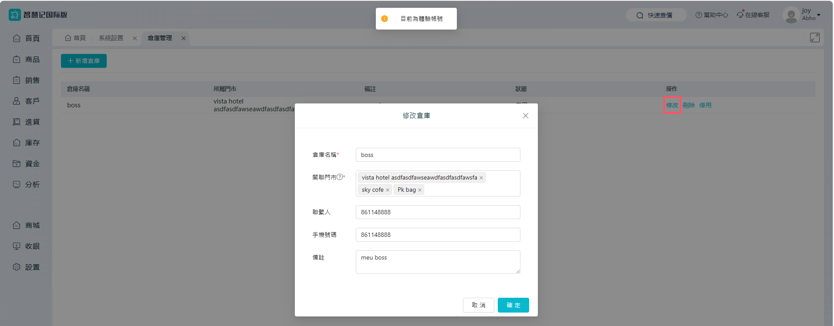
Task: Click the help icon beside 關聯門市
Action: coord(340,177)
